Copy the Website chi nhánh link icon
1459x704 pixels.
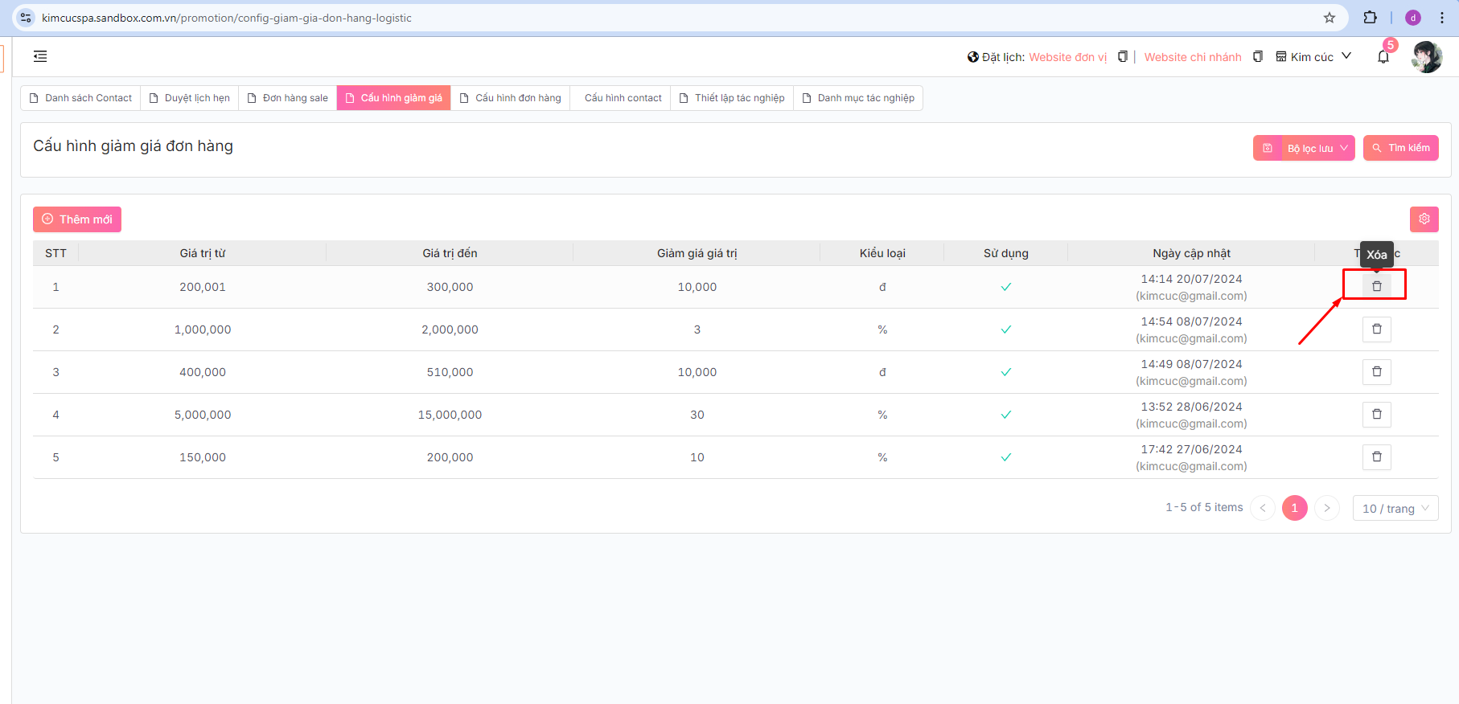(1258, 57)
